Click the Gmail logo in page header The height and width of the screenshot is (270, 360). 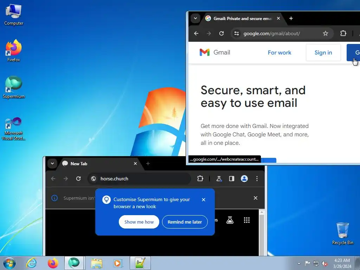click(215, 52)
